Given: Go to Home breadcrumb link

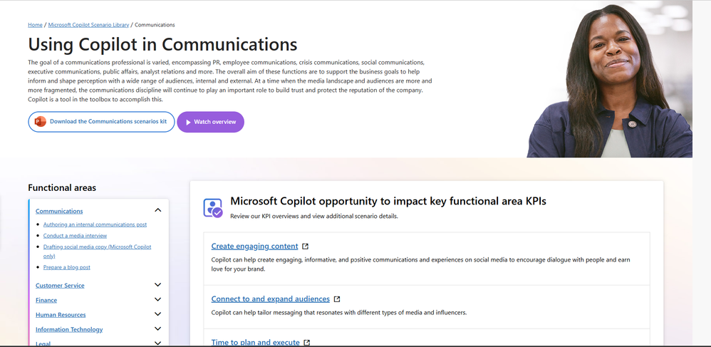Looking at the screenshot, I should [36, 25].
